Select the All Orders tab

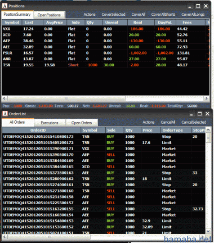(x=17, y=122)
